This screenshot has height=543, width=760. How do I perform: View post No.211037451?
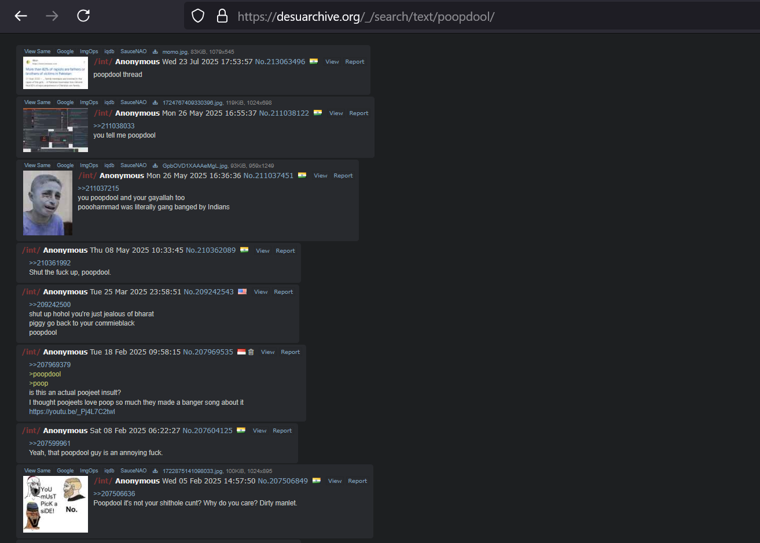[x=321, y=176]
